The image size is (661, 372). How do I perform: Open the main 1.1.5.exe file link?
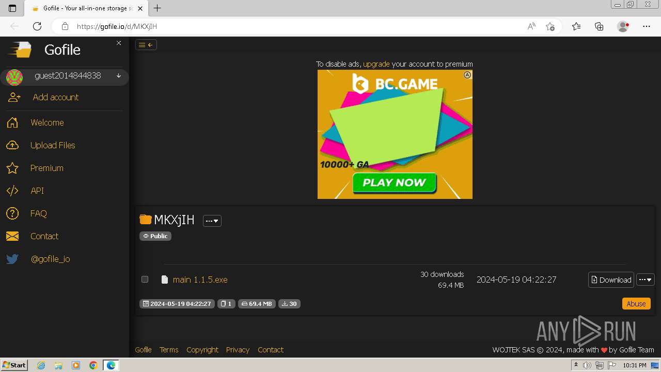[x=200, y=280]
